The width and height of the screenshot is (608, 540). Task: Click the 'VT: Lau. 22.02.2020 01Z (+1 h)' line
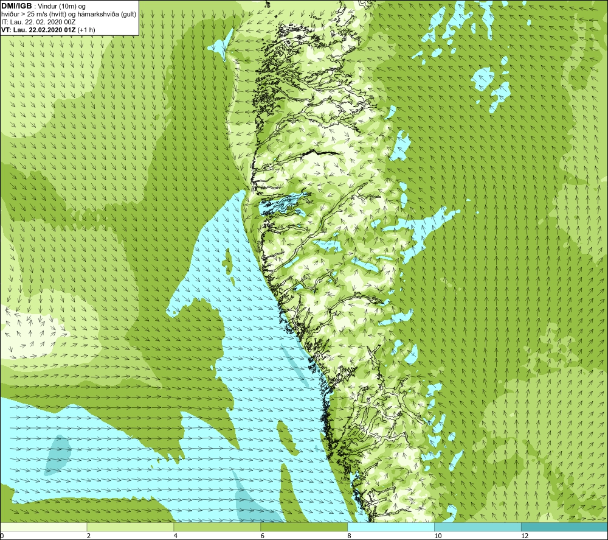tap(48, 30)
